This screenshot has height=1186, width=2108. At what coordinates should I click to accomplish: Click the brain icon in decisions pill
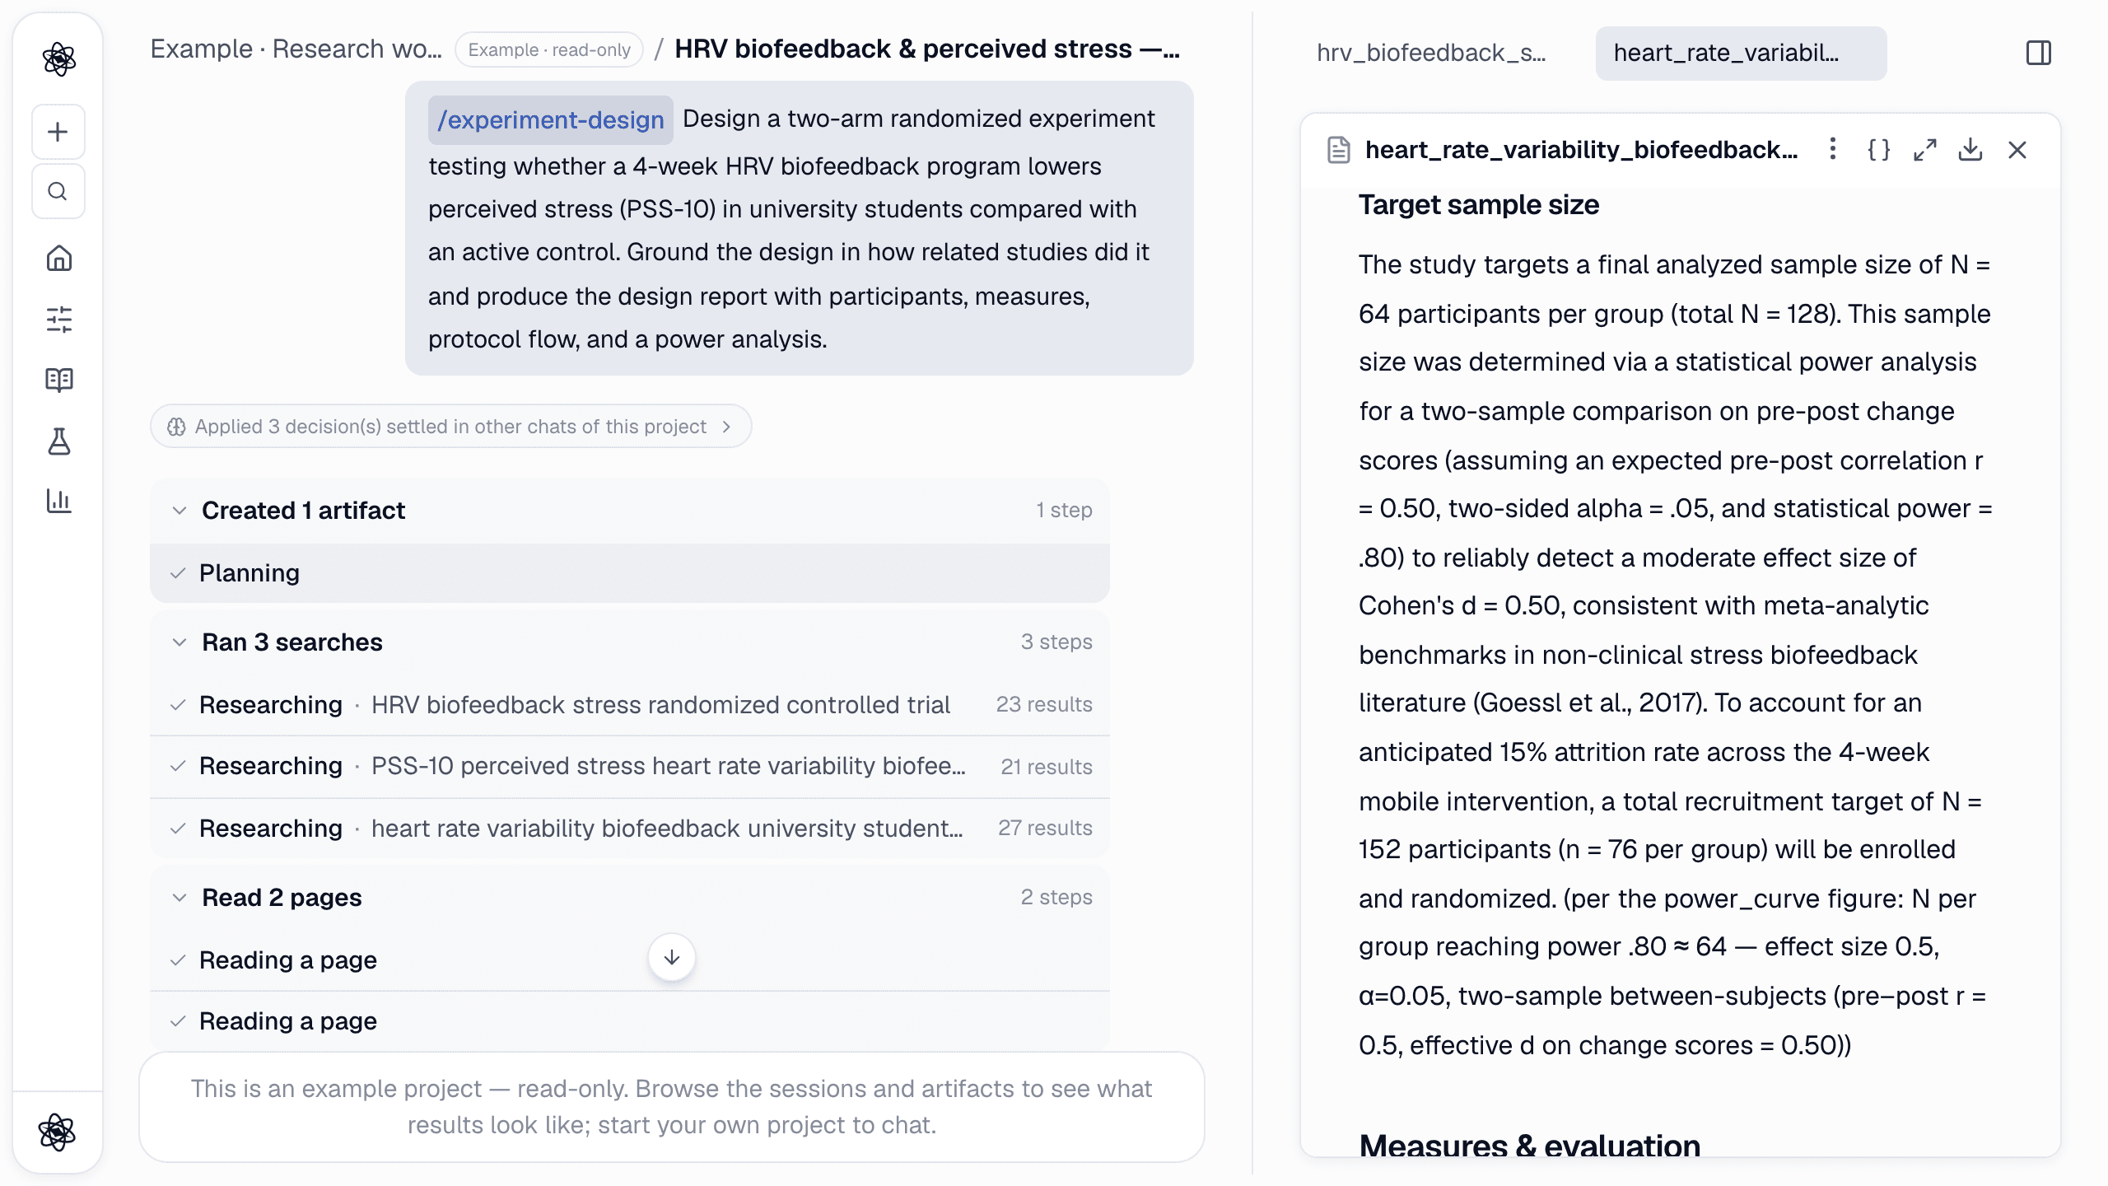tap(176, 427)
